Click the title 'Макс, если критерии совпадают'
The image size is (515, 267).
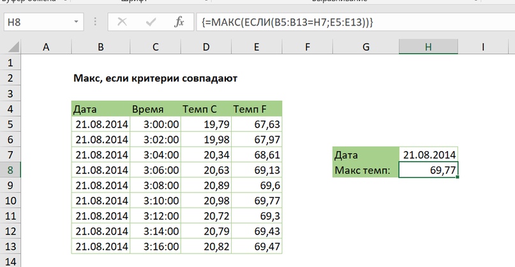(x=155, y=78)
